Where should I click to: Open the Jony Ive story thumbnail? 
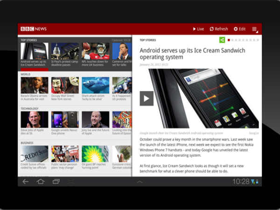[x=96, y=119]
